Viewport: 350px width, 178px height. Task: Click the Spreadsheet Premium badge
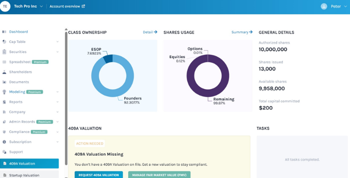click(x=40, y=62)
